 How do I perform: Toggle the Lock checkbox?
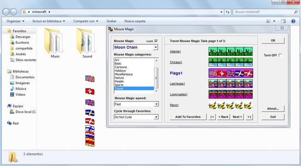tap(156, 41)
